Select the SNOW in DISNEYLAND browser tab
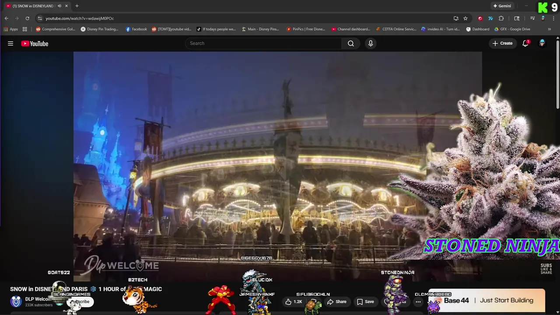 tap(33, 6)
